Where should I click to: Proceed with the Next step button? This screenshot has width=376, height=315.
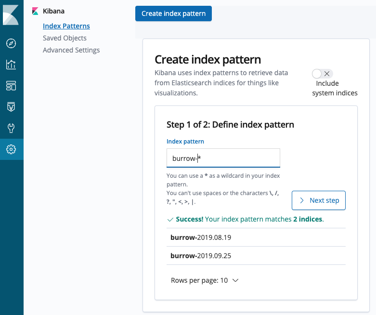tap(318, 200)
